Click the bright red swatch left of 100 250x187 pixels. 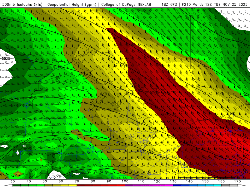click(x=121, y=185)
